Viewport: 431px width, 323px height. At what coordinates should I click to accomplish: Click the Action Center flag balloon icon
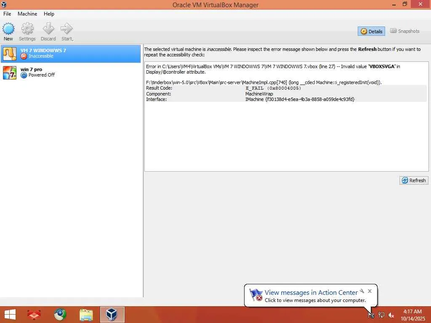click(255, 295)
